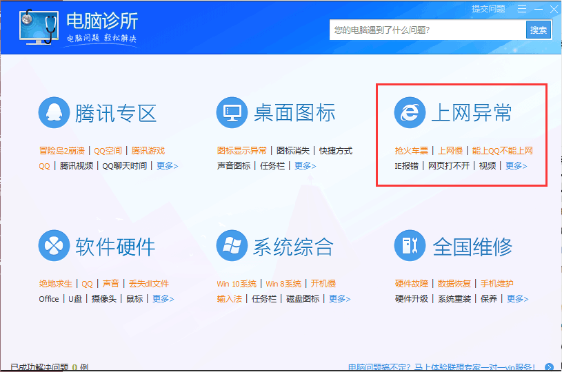The width and height of the screenshot is (562, 372).
Task: Expand 更多> under 桌面图标
Action: point(305,166)
